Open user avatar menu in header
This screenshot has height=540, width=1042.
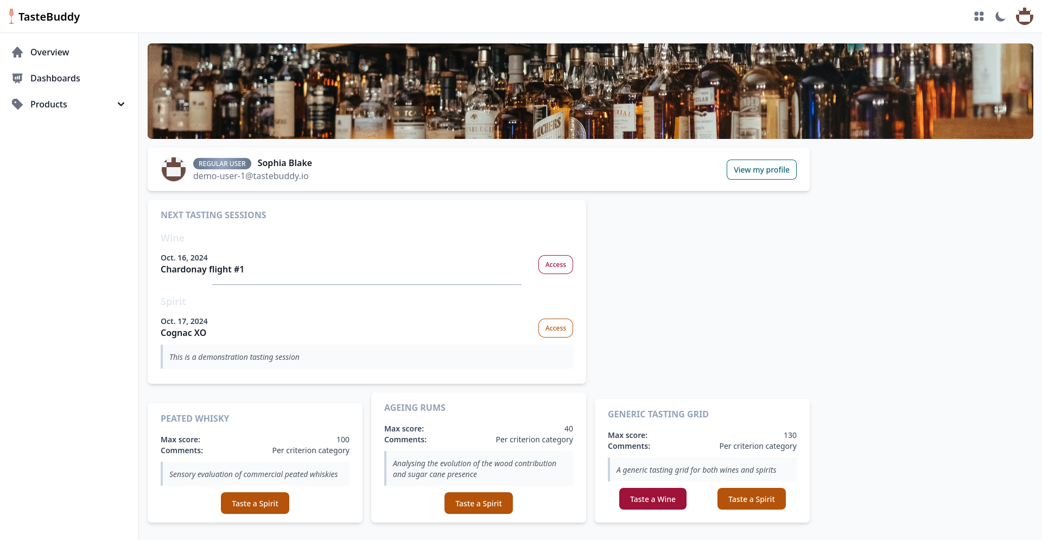[1024, 16]
